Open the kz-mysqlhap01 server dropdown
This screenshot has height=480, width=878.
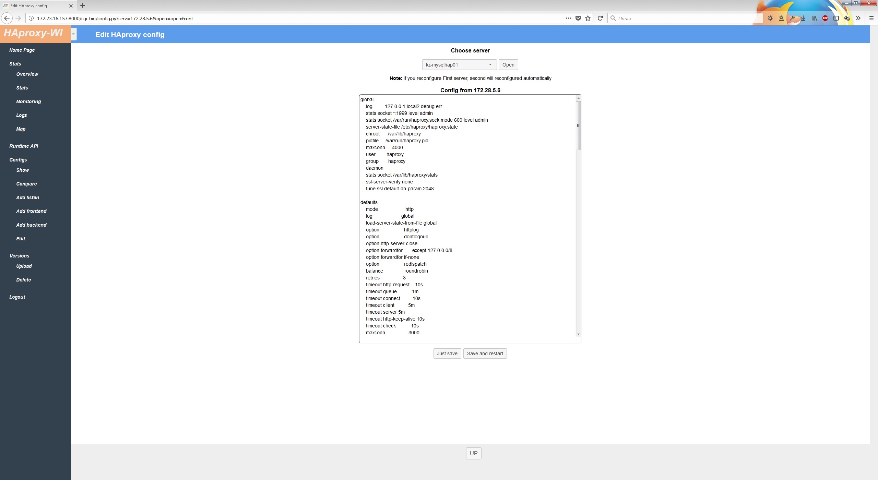point(459,65)
